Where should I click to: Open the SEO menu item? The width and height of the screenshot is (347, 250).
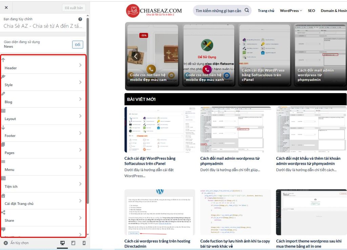[x=311, y=10]
